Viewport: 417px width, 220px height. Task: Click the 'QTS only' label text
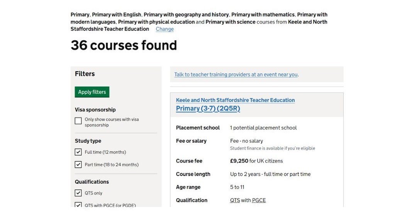pos(93,193)
